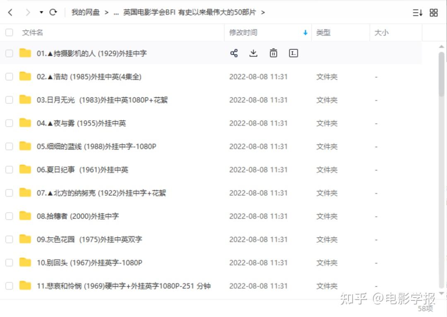Delete the 持摄影机的人 folder
The image size is (447, 317).
pyautogui.click(x=273, y=53)
